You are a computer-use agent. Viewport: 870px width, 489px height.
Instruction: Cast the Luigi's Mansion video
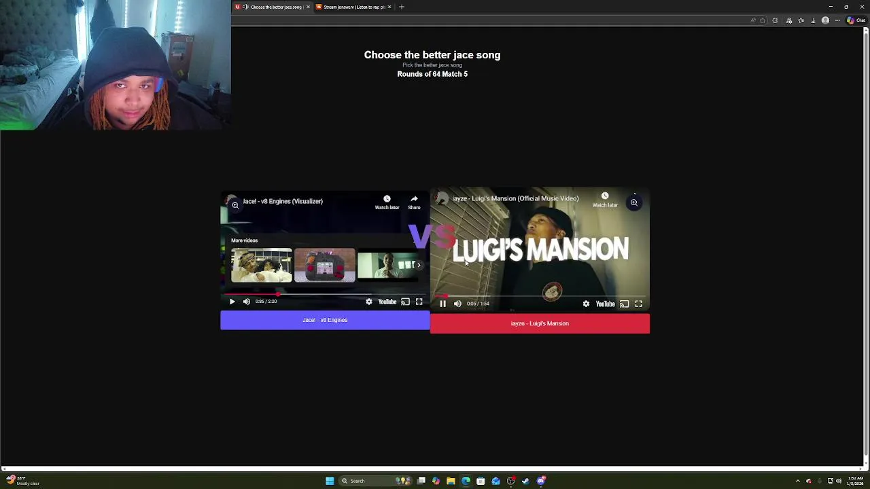[624, 304]
